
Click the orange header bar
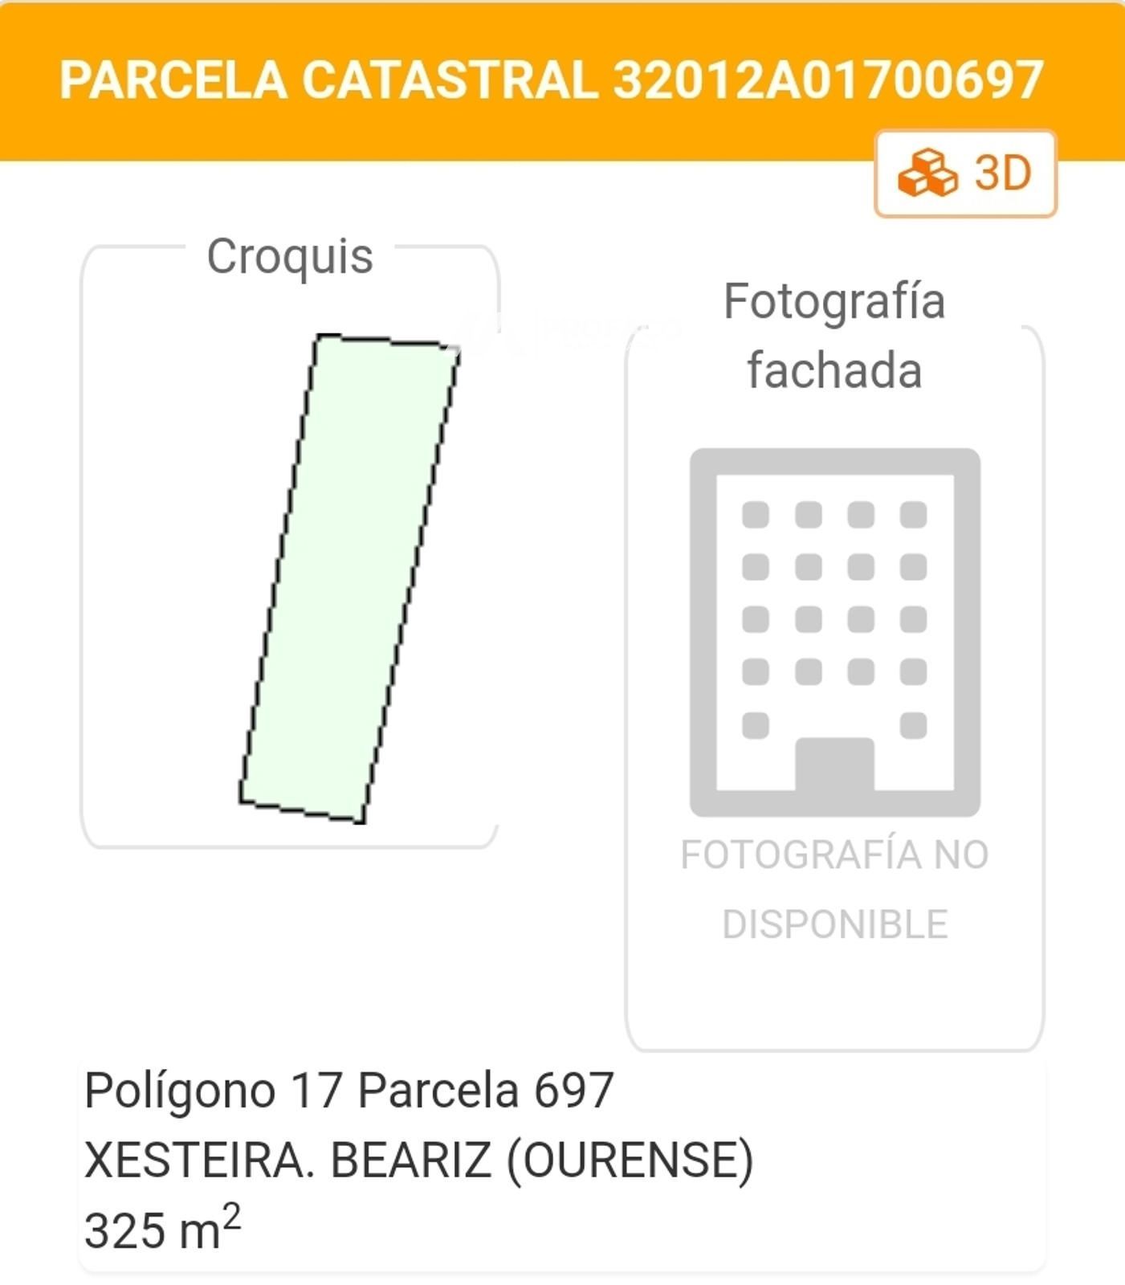tap(562, 80)
